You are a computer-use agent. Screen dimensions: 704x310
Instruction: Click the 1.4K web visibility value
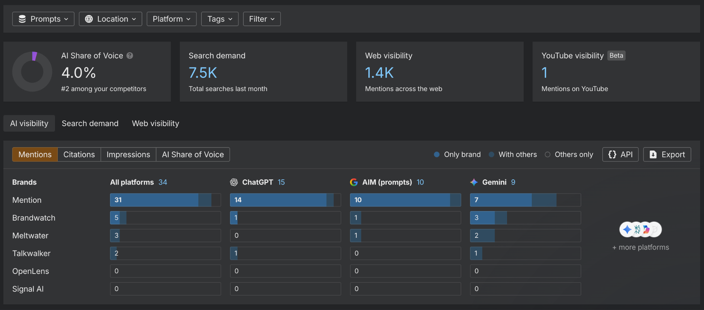(x=379, y=73)
